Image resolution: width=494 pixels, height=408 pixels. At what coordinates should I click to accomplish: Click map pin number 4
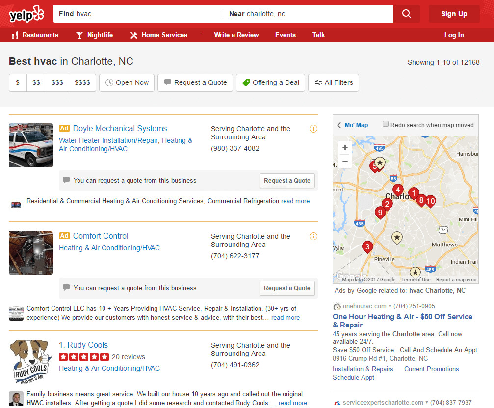tap(398, 190)
